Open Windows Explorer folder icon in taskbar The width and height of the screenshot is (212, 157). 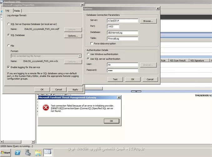pos(38,153)
